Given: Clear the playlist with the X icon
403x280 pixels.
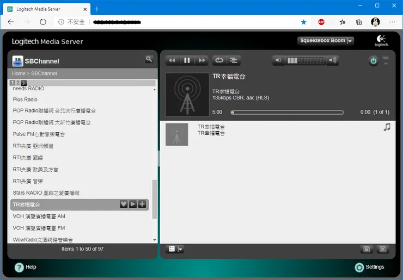Looking at the screenshot, I should 383,249.
